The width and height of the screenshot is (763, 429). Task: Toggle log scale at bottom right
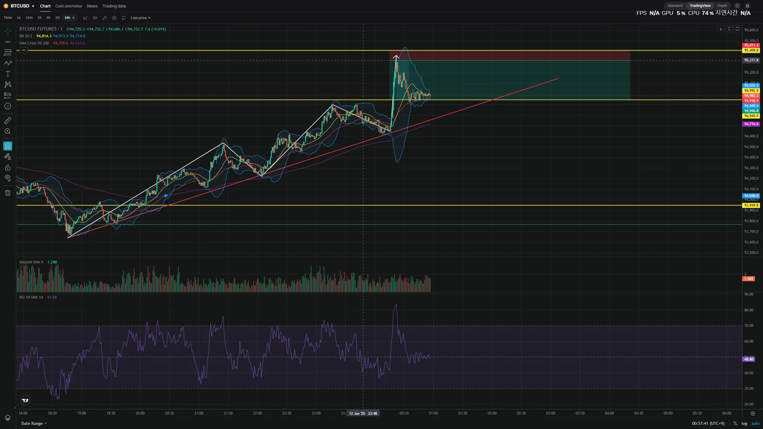[x=744, y=423]
